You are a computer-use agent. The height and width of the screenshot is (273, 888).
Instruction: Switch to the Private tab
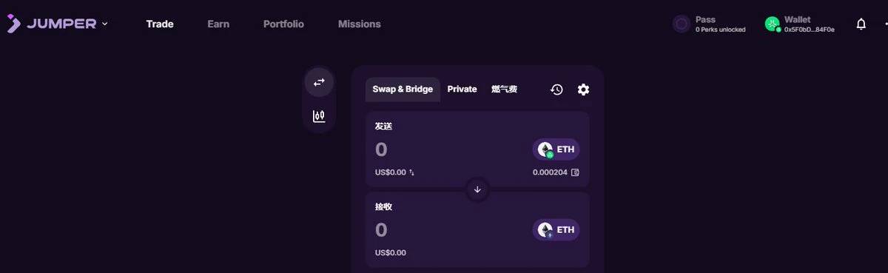[x=462, y=89]
